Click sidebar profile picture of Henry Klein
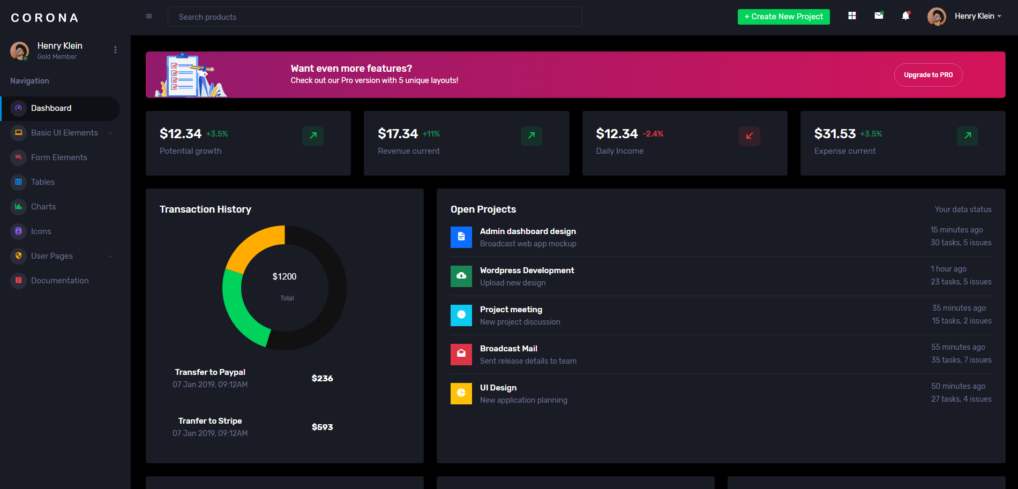The height and width of the screenshot is (489, 1018). point(19,51)
